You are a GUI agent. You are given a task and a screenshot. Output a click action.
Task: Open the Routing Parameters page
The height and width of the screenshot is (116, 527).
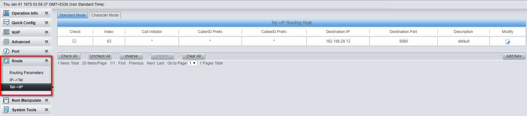(26, 72)
